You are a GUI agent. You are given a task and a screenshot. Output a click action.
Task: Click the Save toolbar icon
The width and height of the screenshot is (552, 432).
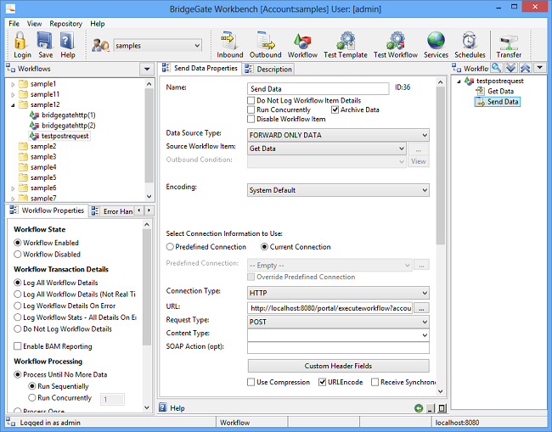click(x=46, y=44)
